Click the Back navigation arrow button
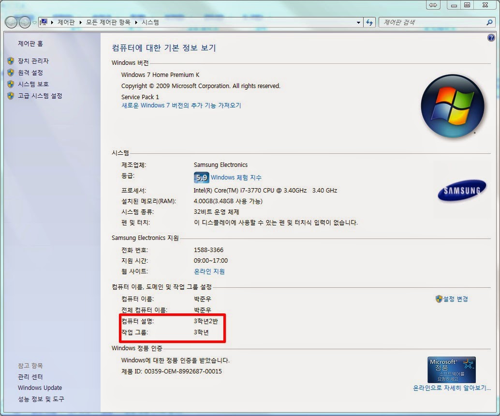Viewport: 500px width, 416px height. tap(11, 22)
